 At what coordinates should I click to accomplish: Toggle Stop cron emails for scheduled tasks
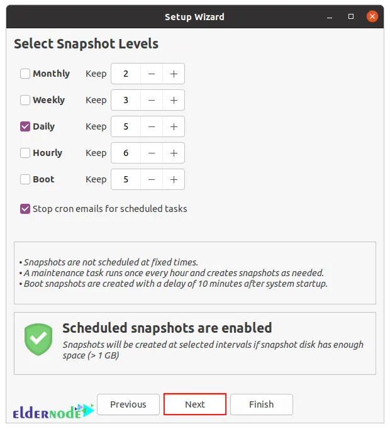click(x=25, y=209)
